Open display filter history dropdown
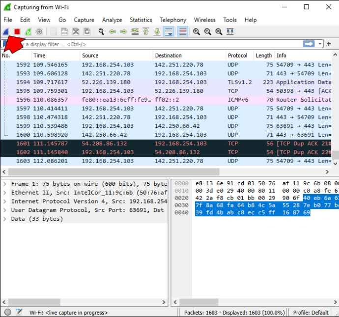The width and height of the screenshot is (339, 317). coord(320,44)
